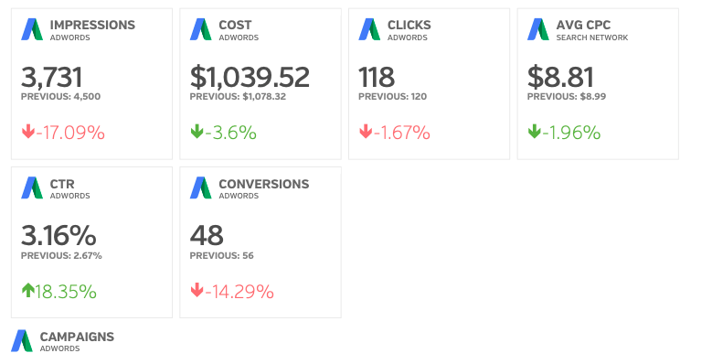Click green down arrow next to -1.96%

[535, 132]
